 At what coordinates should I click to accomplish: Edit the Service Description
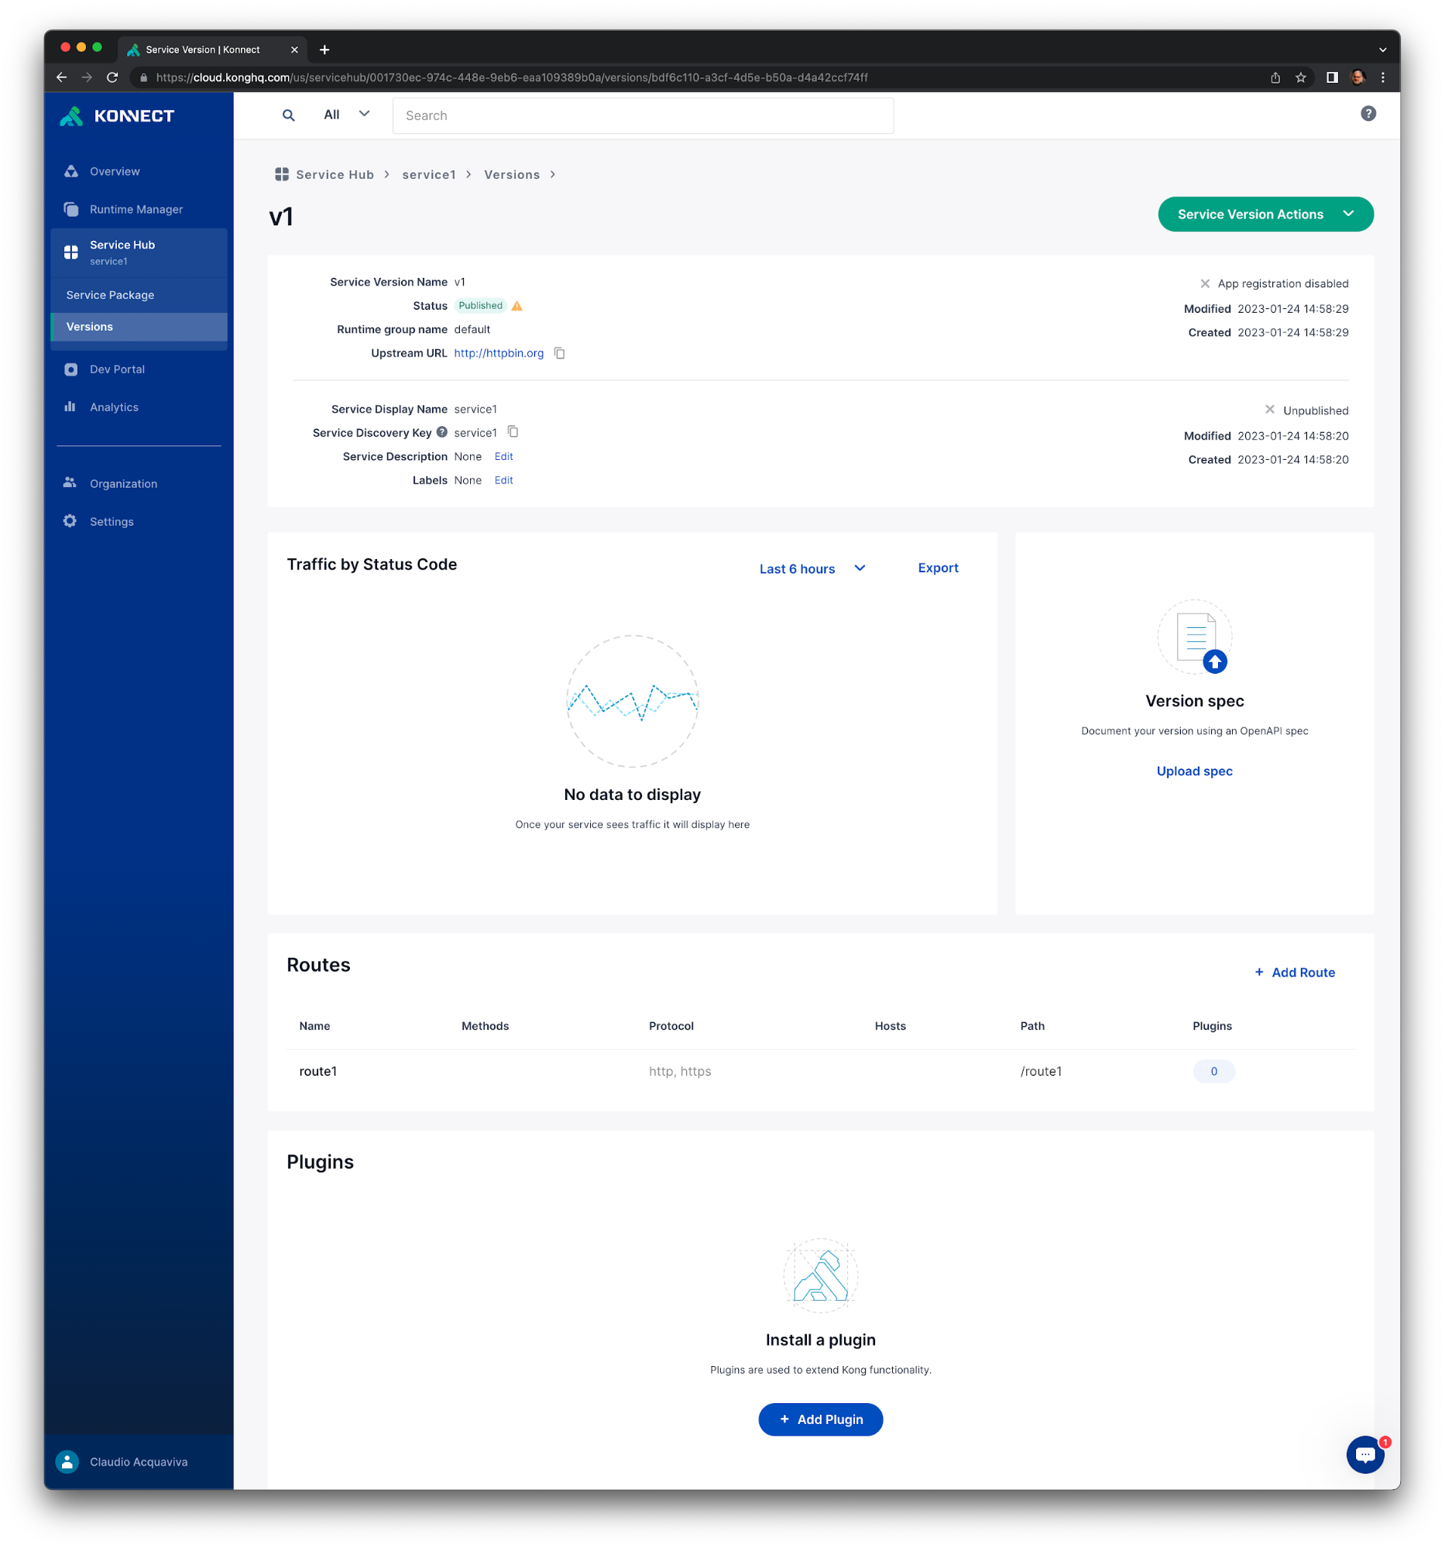click(x=503, y=456)
